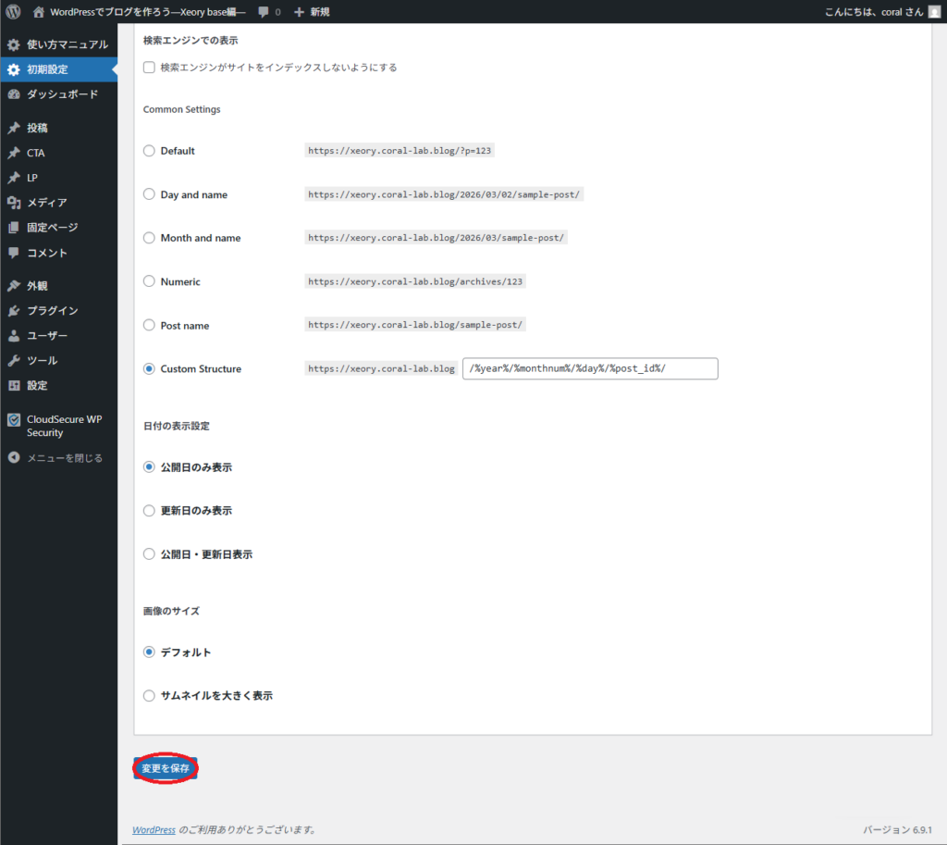Click the Custom Structure input field
Viewport: 947px width, 845px height.
[589, 368]
